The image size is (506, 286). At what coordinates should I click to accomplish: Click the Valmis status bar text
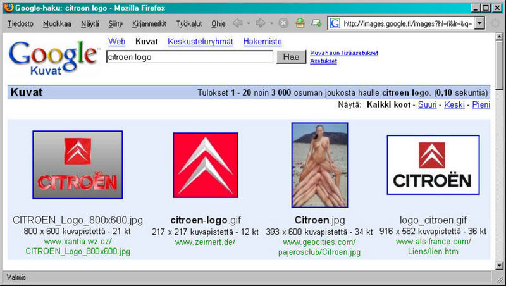point(16,277)
